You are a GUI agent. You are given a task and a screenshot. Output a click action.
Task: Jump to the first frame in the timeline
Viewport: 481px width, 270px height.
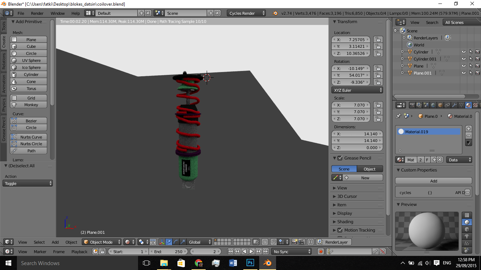pyautogui.click(x=230, y=251)
